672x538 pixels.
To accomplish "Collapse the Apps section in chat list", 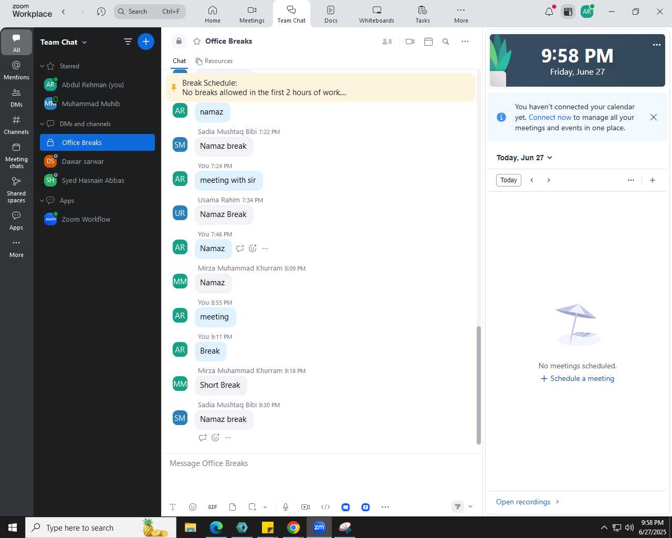I will [x=42, y=201].
